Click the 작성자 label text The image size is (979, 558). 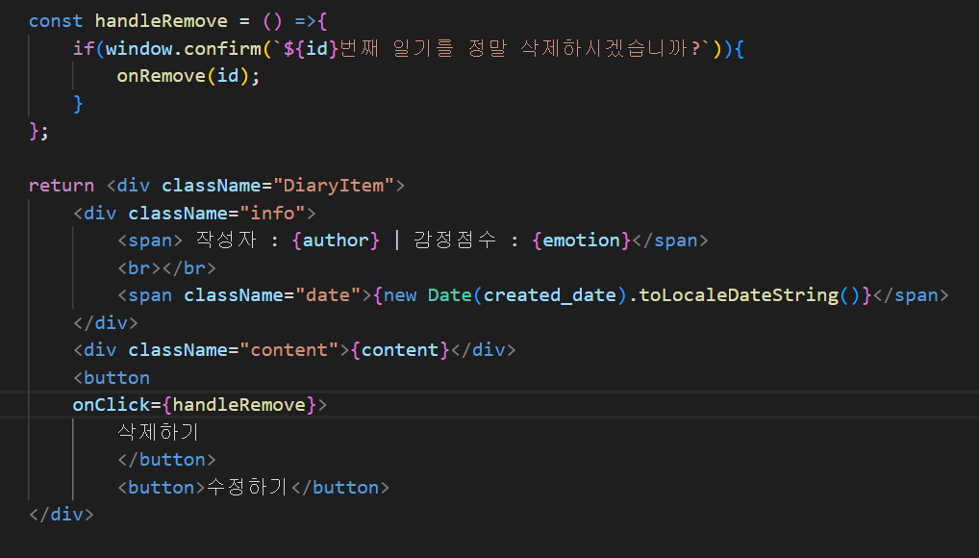226,241
